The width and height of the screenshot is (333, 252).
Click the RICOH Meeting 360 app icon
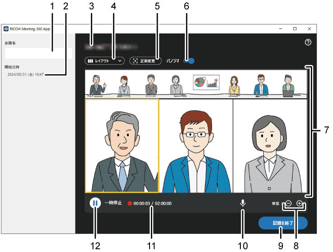pos(6,29)
